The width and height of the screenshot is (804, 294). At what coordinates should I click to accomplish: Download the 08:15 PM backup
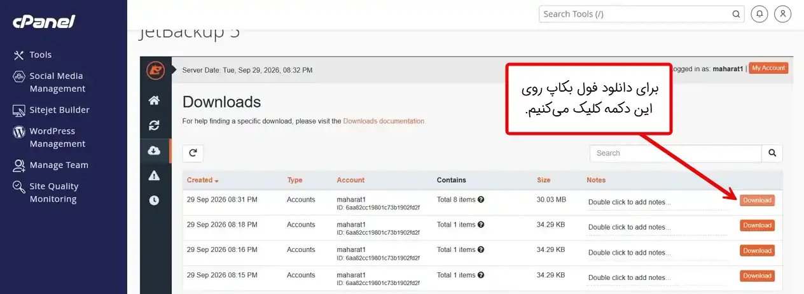click(757, 276)
